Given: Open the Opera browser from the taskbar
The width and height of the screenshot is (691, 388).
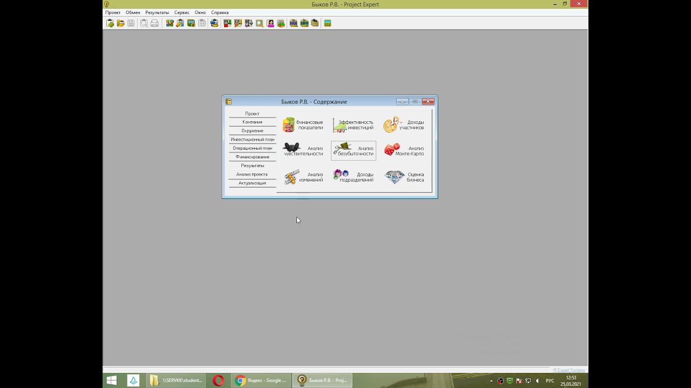Looking at the screenshot, I should (x=219, y=380).
